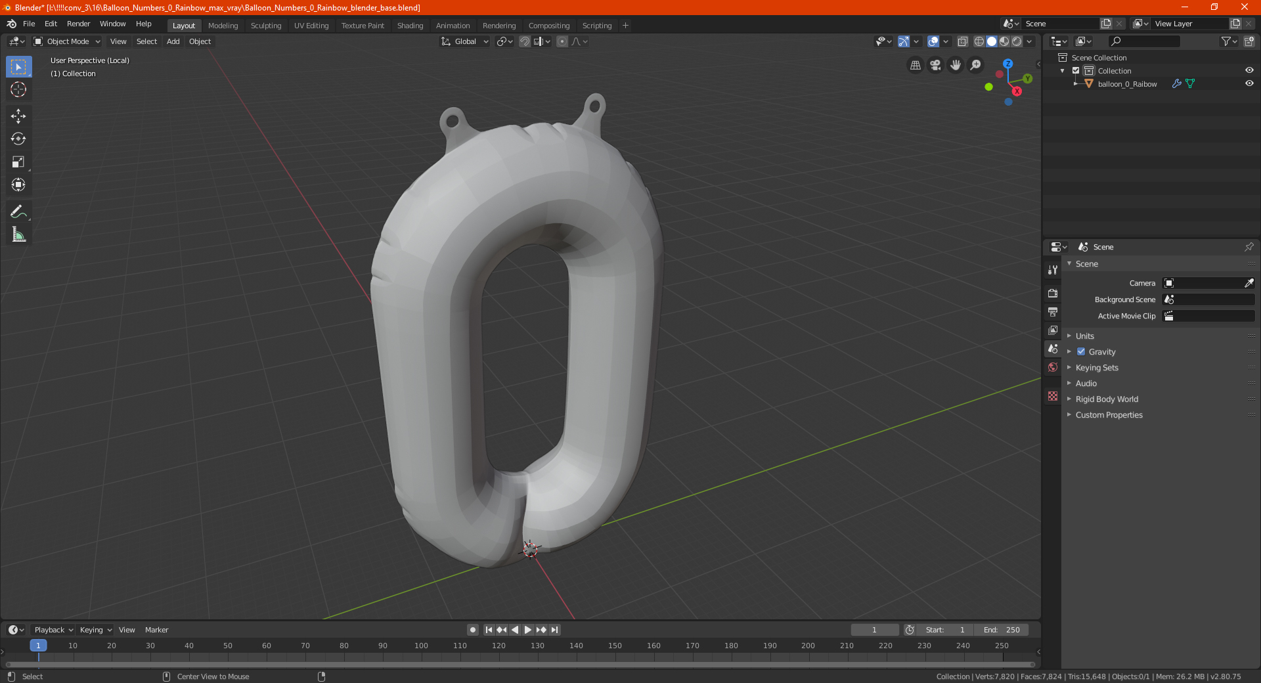Activate the 3D Cursor tool
The height and width of the screenshot is (683, 1261).
[18, 90]
